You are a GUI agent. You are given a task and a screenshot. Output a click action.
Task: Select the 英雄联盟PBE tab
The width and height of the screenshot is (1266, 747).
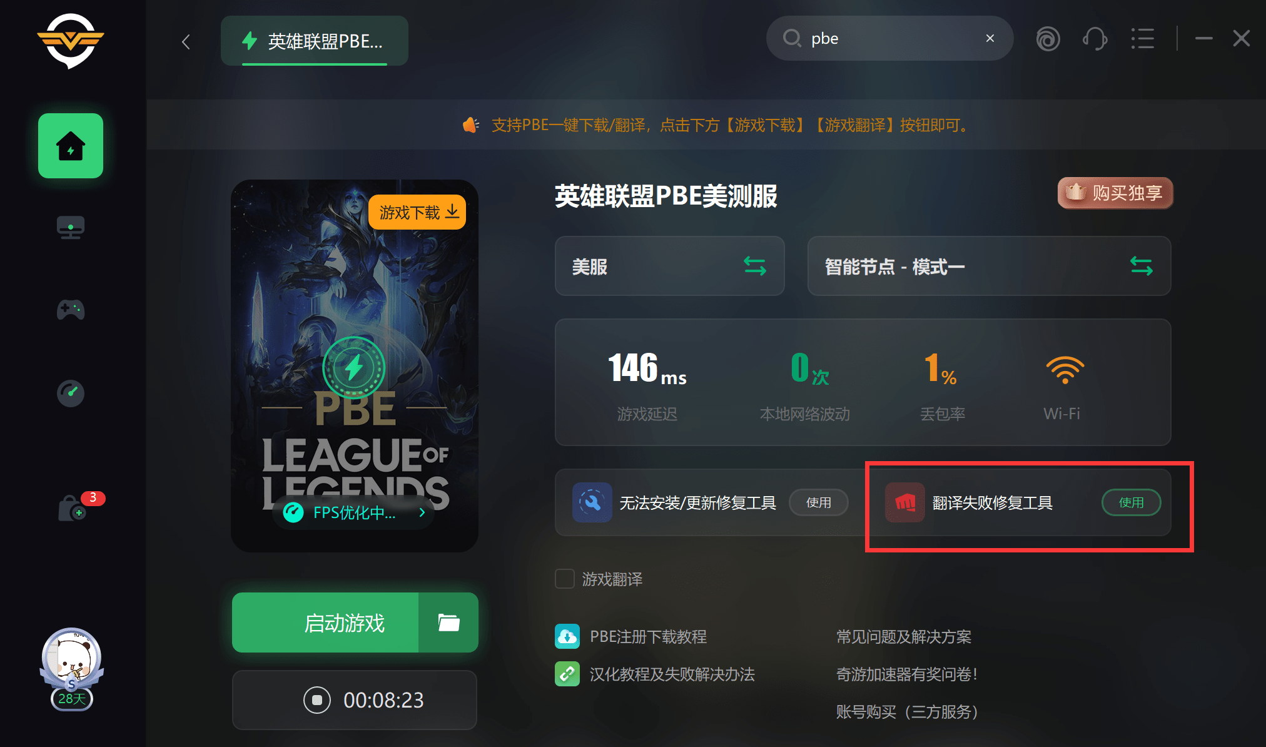coord(315,41)
